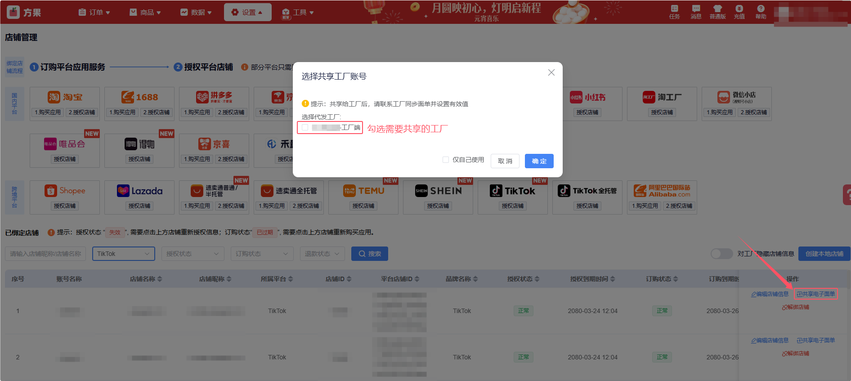Focus the 请输入店铺昵称/店铺名称 search field
The image size is (851, 381).
(45, 254)
